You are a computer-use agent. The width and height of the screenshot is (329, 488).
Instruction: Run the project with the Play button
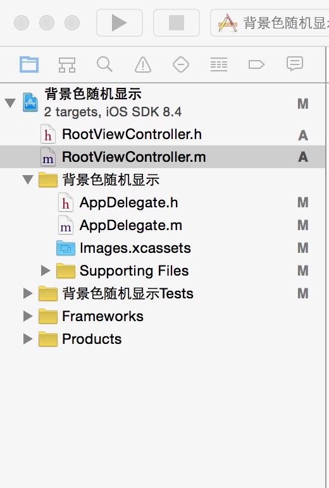(120, 23)
